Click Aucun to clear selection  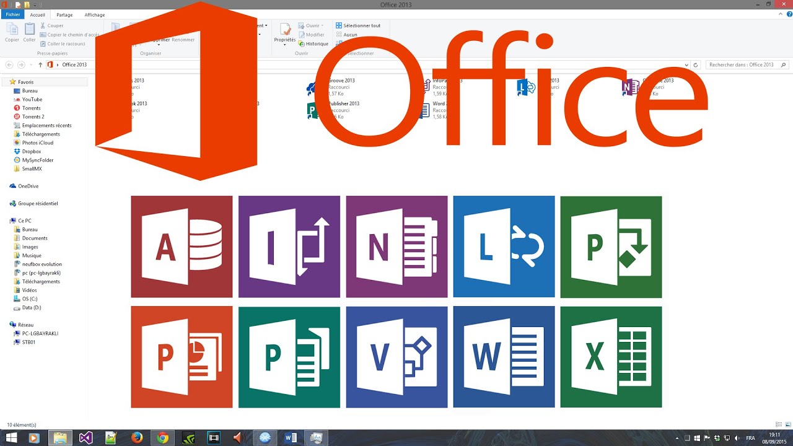coord(346,35)
